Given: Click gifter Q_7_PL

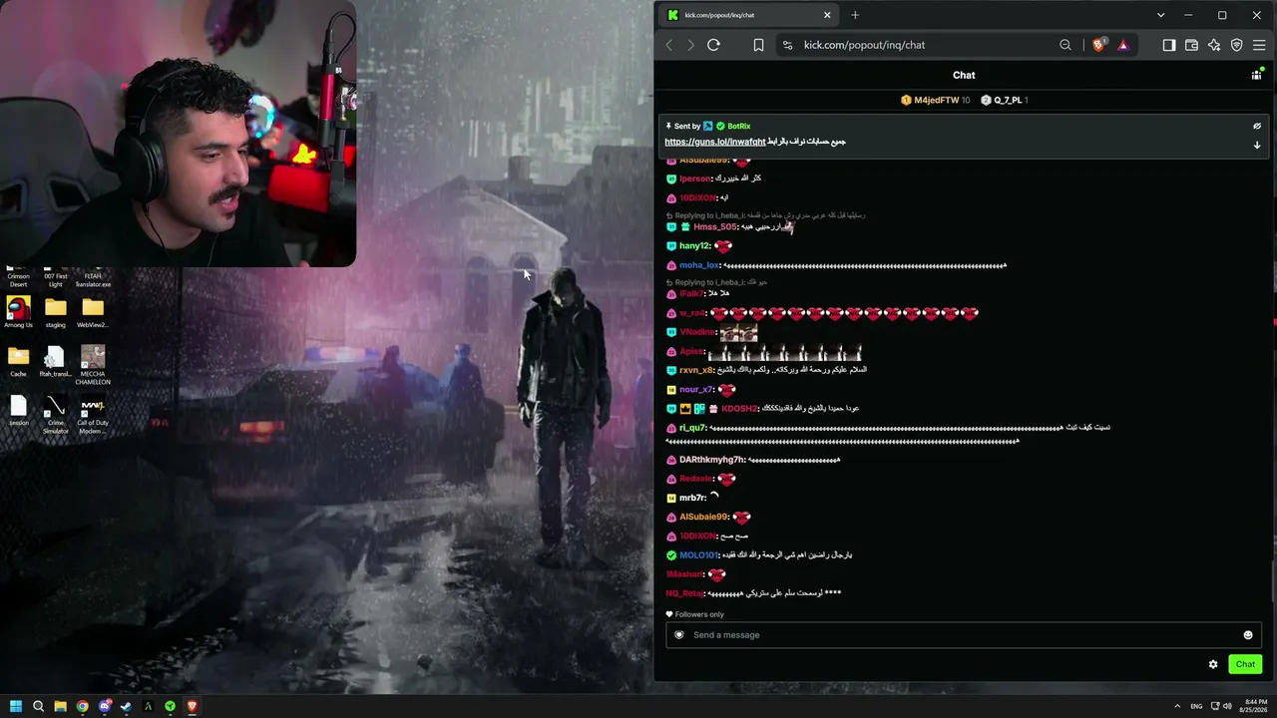Looking at the screenshot, I should click(x=1008, y=100).
